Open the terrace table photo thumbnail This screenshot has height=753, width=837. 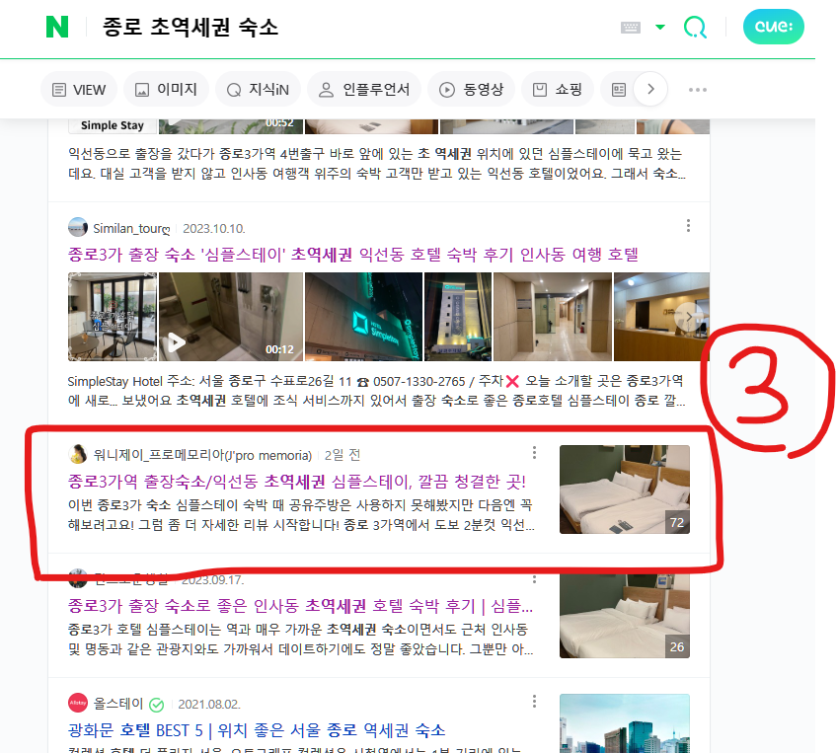pyautogui.click(x=113, y=317)
